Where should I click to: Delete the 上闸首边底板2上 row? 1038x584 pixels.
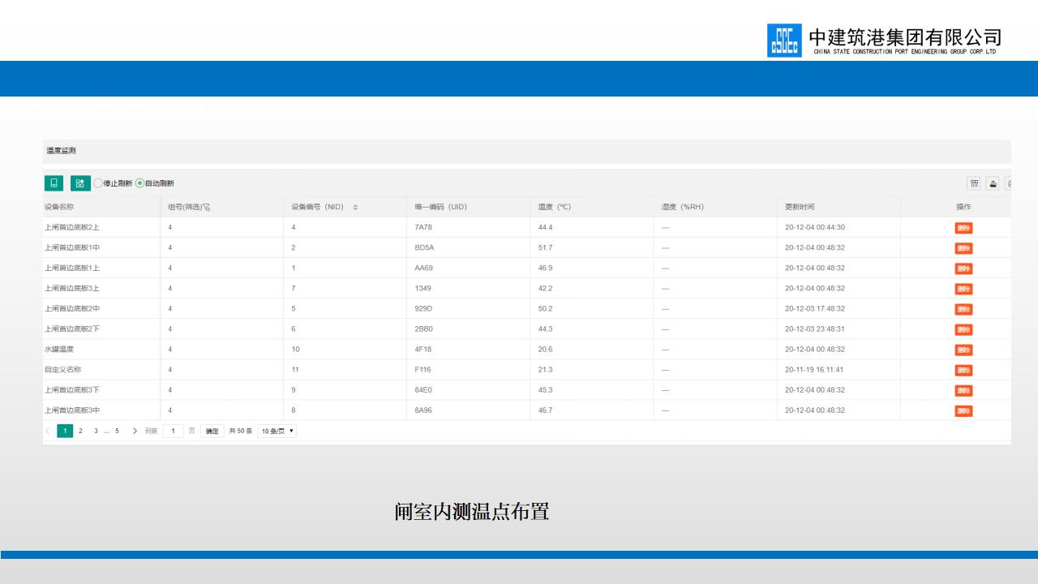tap(963, 228)
